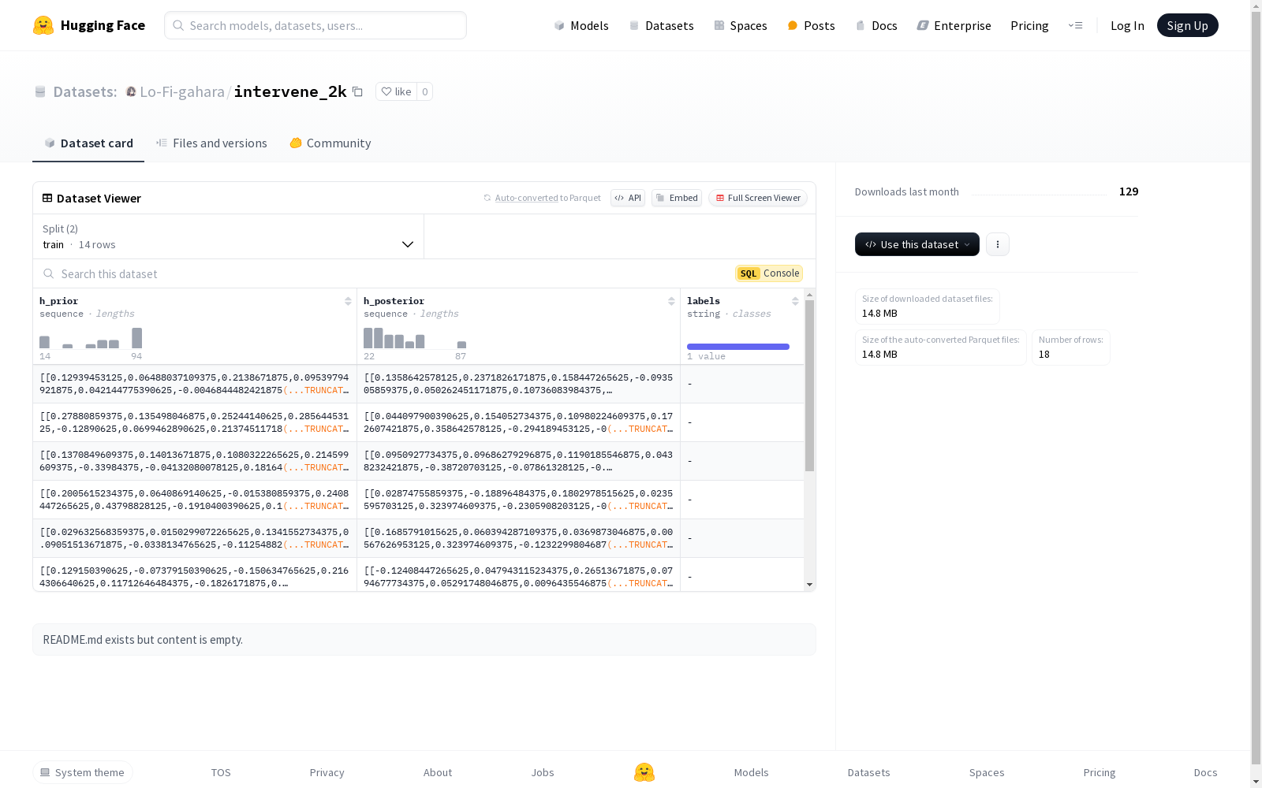
Task: Click the Dataset Viewer table icon
Action: coord(47,198)
